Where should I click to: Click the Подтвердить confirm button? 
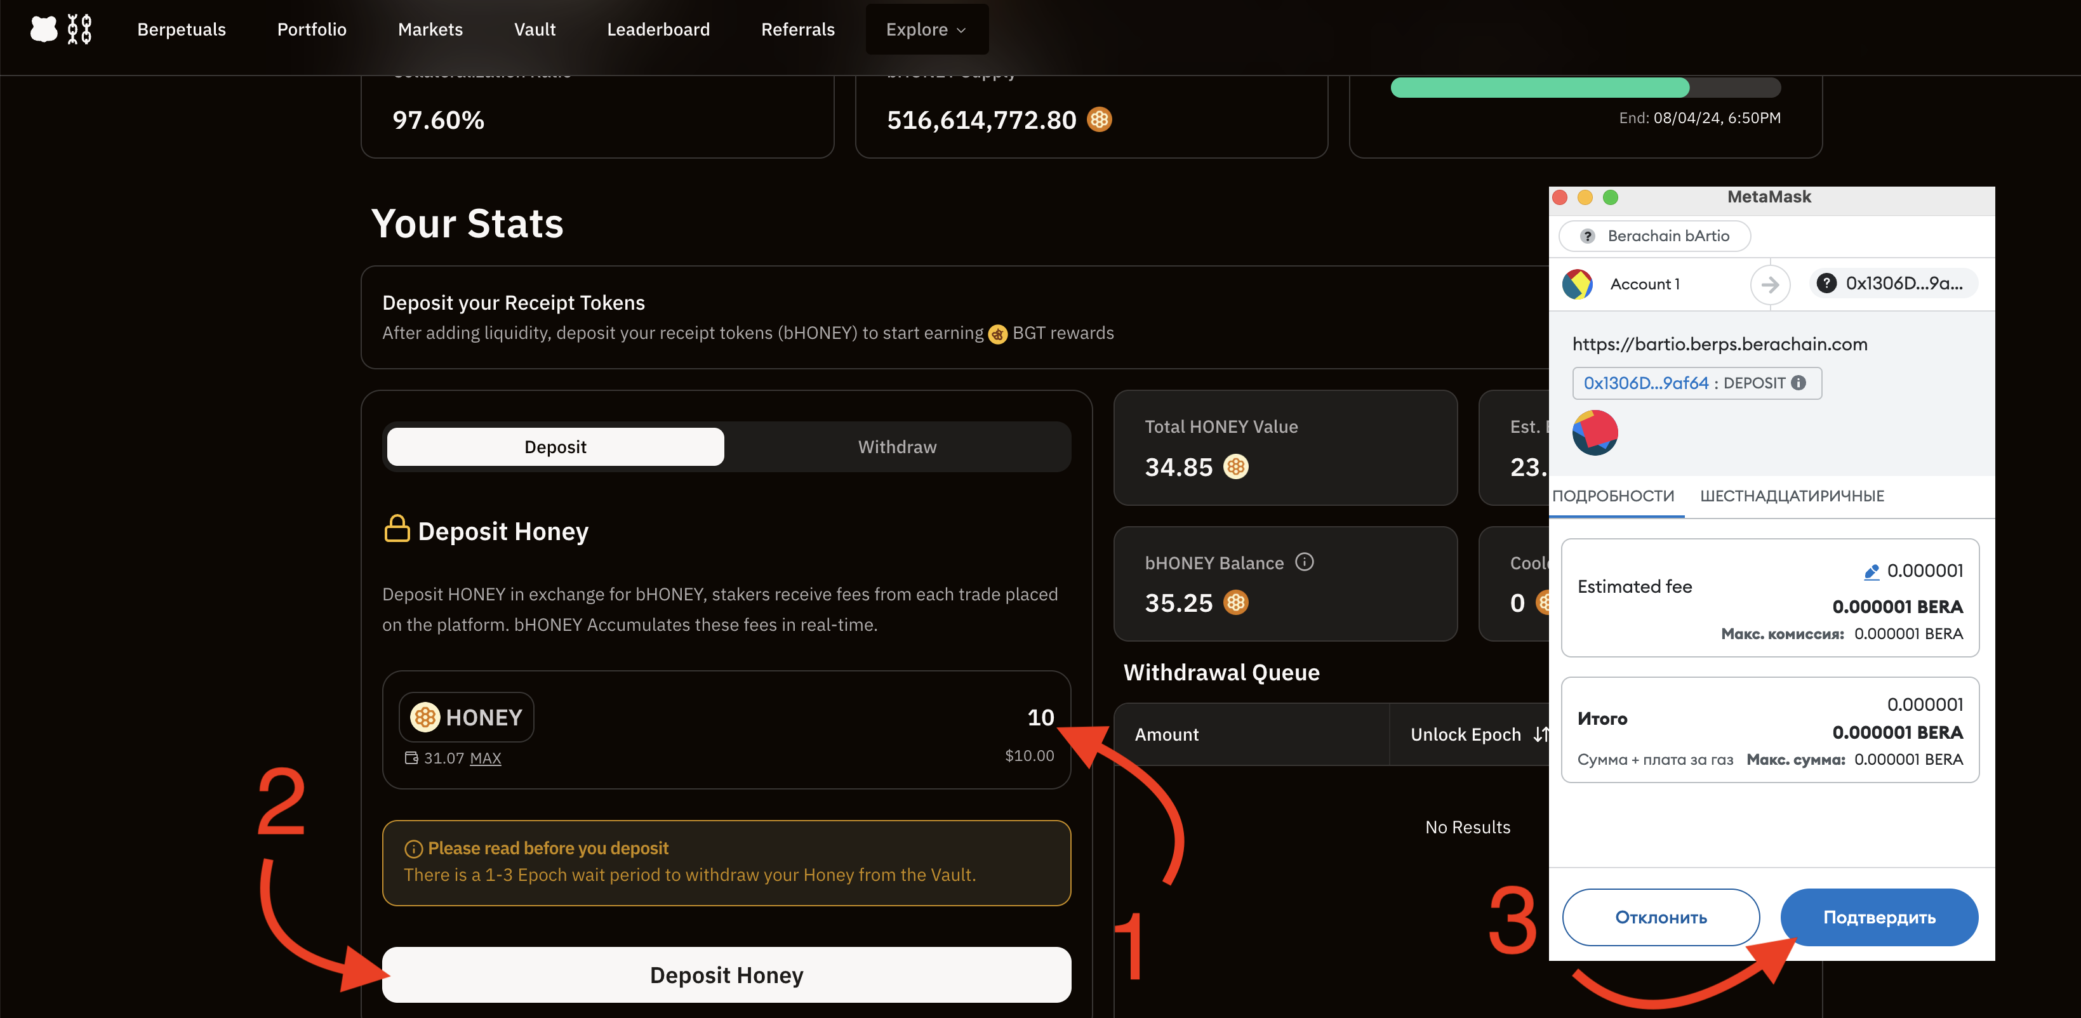(1879, 917)
